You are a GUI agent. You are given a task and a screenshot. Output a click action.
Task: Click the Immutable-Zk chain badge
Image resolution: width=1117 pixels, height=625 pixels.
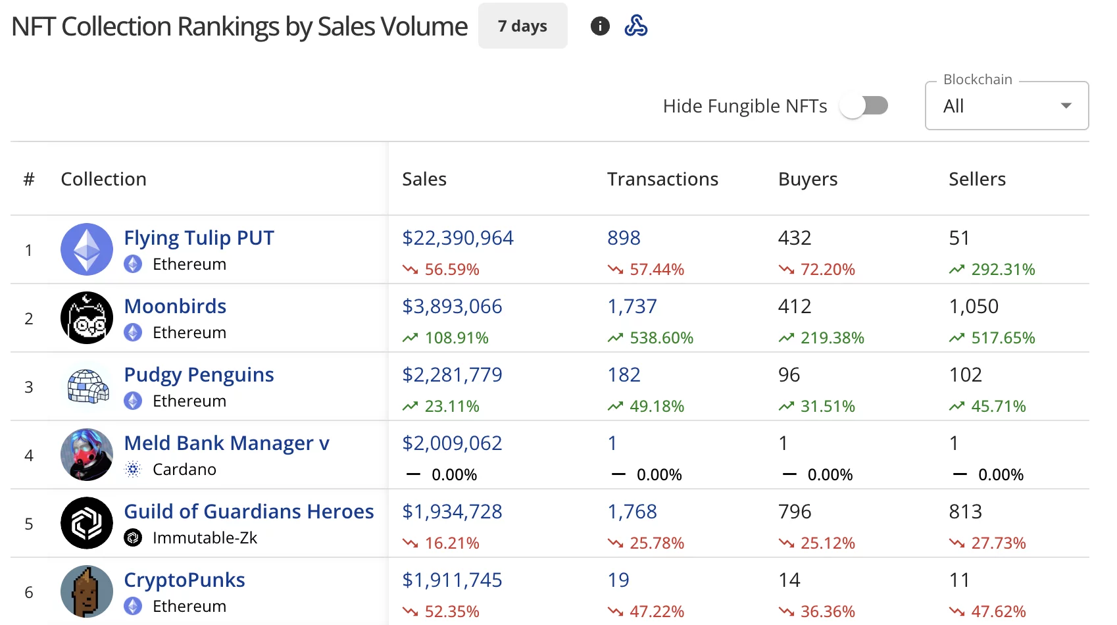point(134,537)
